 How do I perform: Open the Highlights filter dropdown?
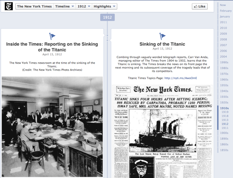click(105, 6)
